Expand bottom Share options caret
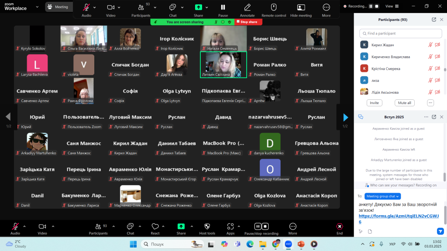Screen dimensions: 447x251 click(192, 227)
